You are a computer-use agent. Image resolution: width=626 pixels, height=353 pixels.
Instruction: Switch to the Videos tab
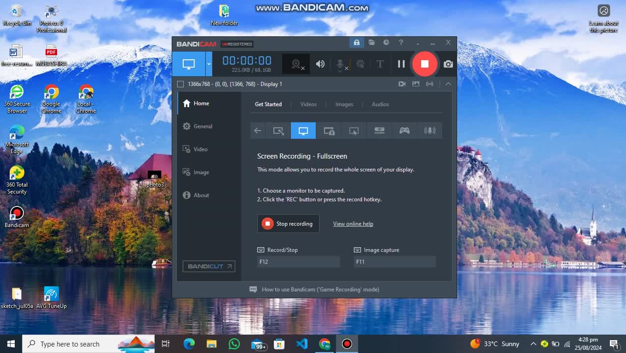click(309, 104)
